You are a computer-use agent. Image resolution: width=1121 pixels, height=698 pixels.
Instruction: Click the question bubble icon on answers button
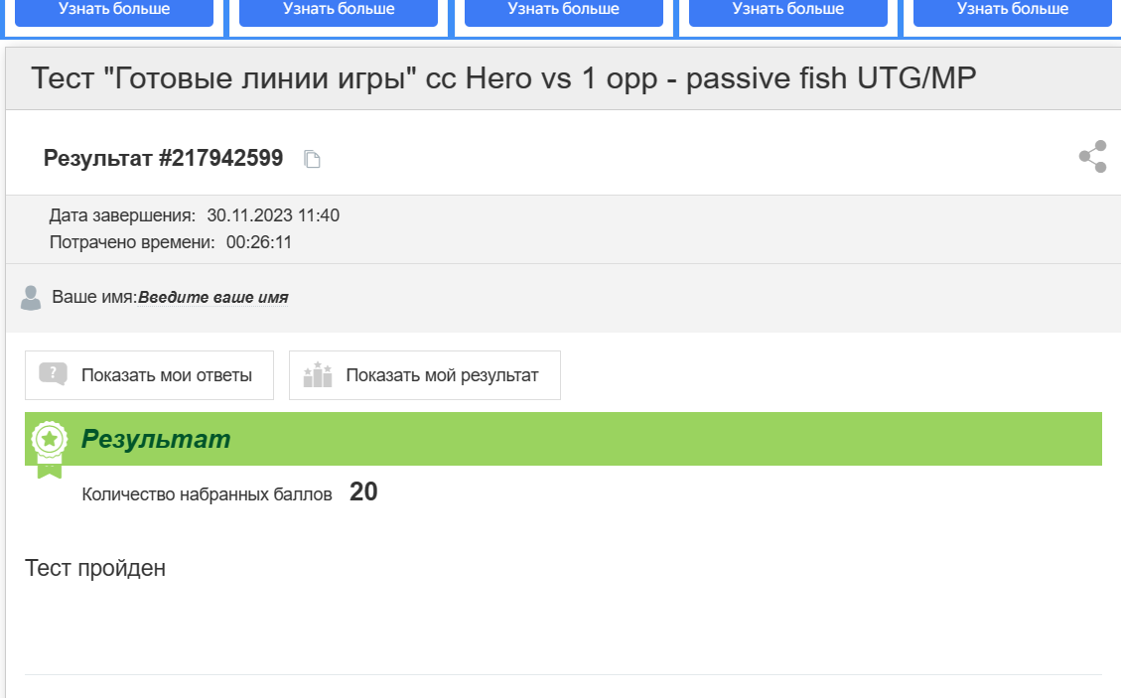[54, 374]
